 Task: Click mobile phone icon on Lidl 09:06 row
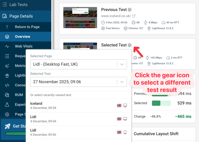click(125, 132)
